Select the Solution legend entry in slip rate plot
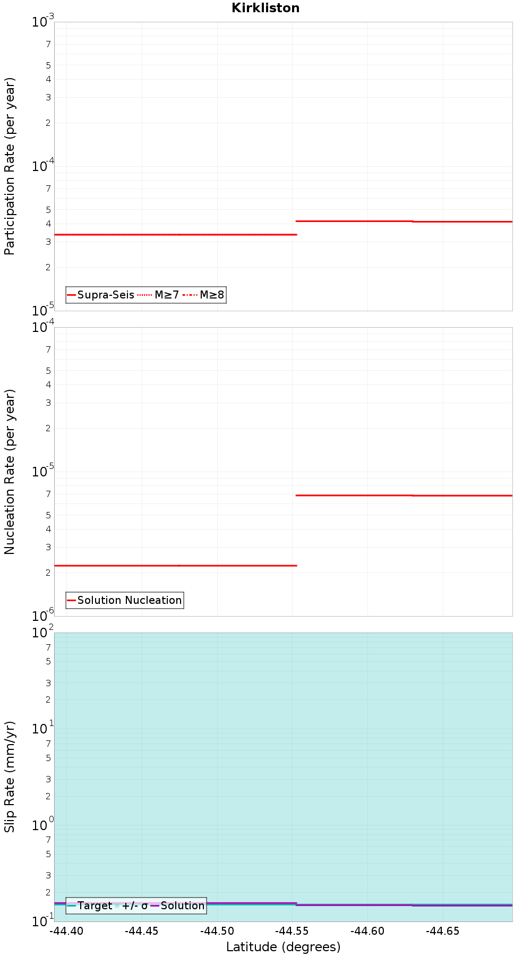This screenshot has height=956, width=531. (178, 906)
